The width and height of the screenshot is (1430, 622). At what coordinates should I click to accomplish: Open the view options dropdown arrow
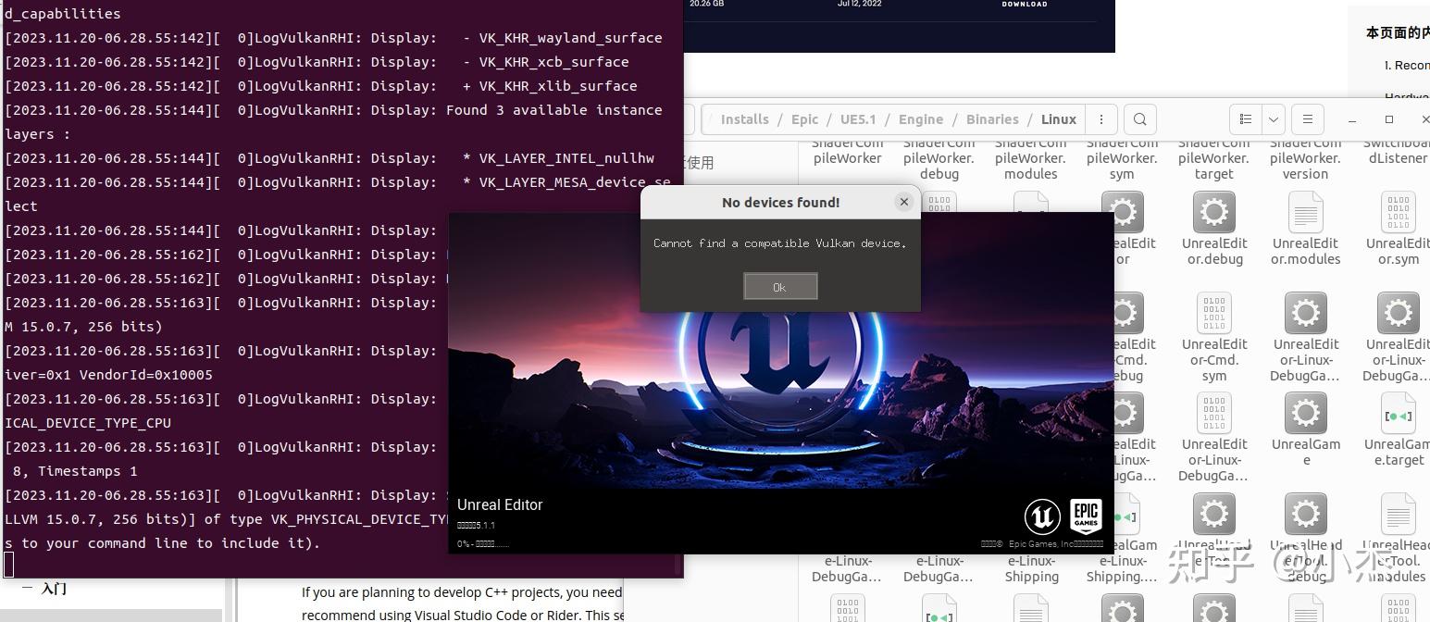point(1273,118)
